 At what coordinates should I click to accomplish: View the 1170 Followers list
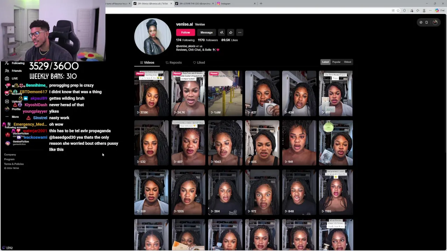click(x=208, y=40)
